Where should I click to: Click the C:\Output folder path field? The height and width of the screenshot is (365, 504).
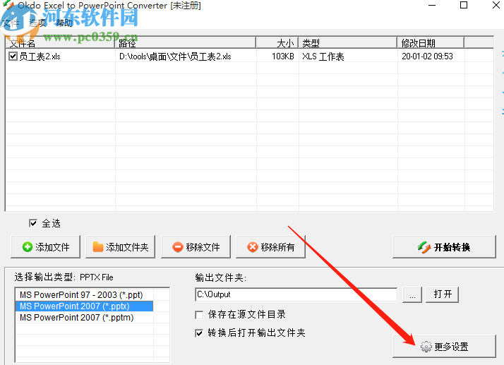coord(296,294)
